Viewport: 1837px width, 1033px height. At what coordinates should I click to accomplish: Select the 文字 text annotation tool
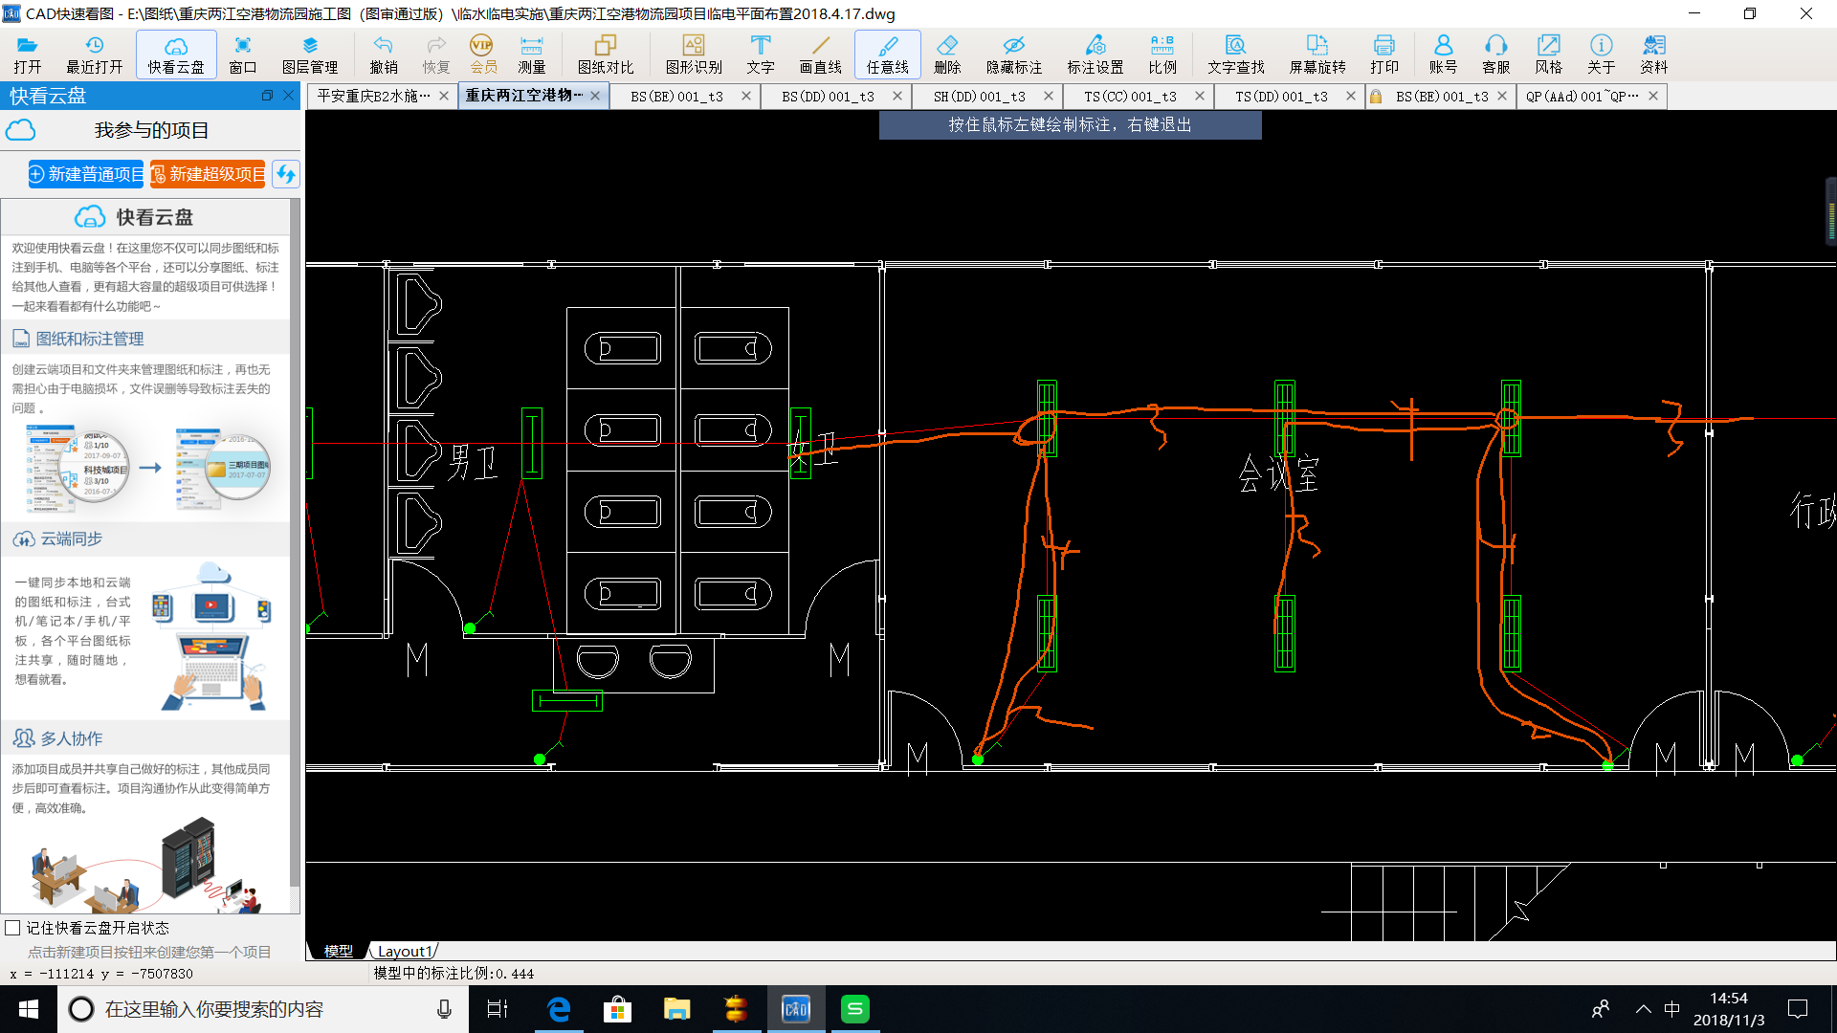[x=761, y=55]
